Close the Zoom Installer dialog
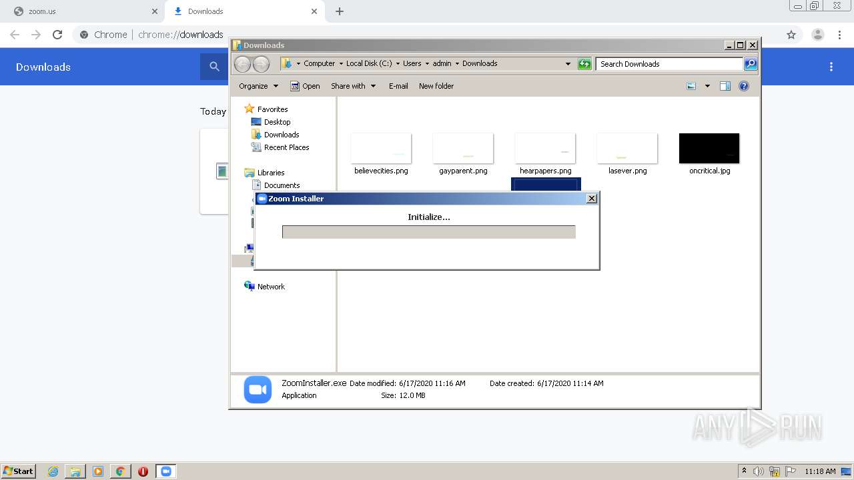854x480 pixels. click(x=591, y=199)
